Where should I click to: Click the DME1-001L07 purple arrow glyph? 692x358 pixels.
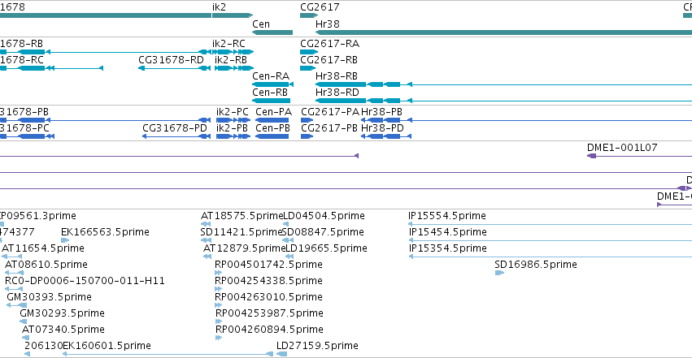coord(592,156)
